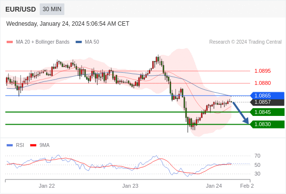Click the Jan 23 date axis label
The width and height of the screenshot is (286, 194).
[x=130, y=186]
